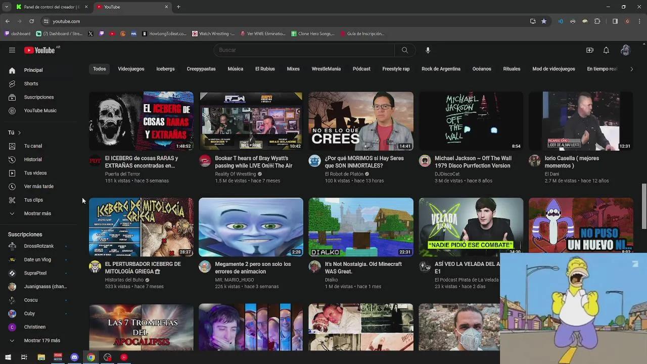Open HowLongToBeat bookmark
The width and height of the screenshot is (647, 364).
click(164, 34)
